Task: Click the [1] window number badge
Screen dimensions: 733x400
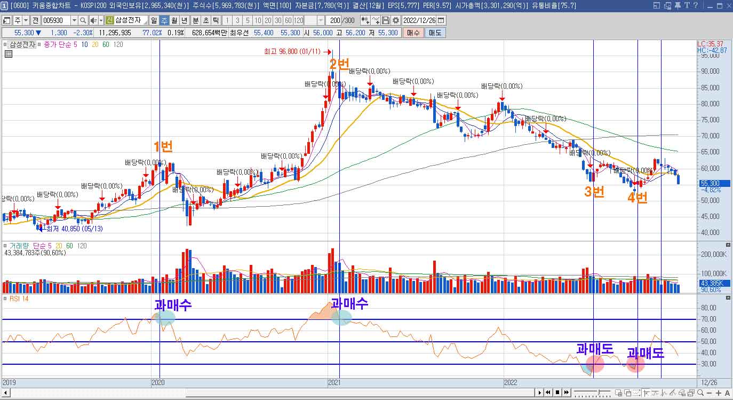Action: pyautogui.click(x=4, y=5)
